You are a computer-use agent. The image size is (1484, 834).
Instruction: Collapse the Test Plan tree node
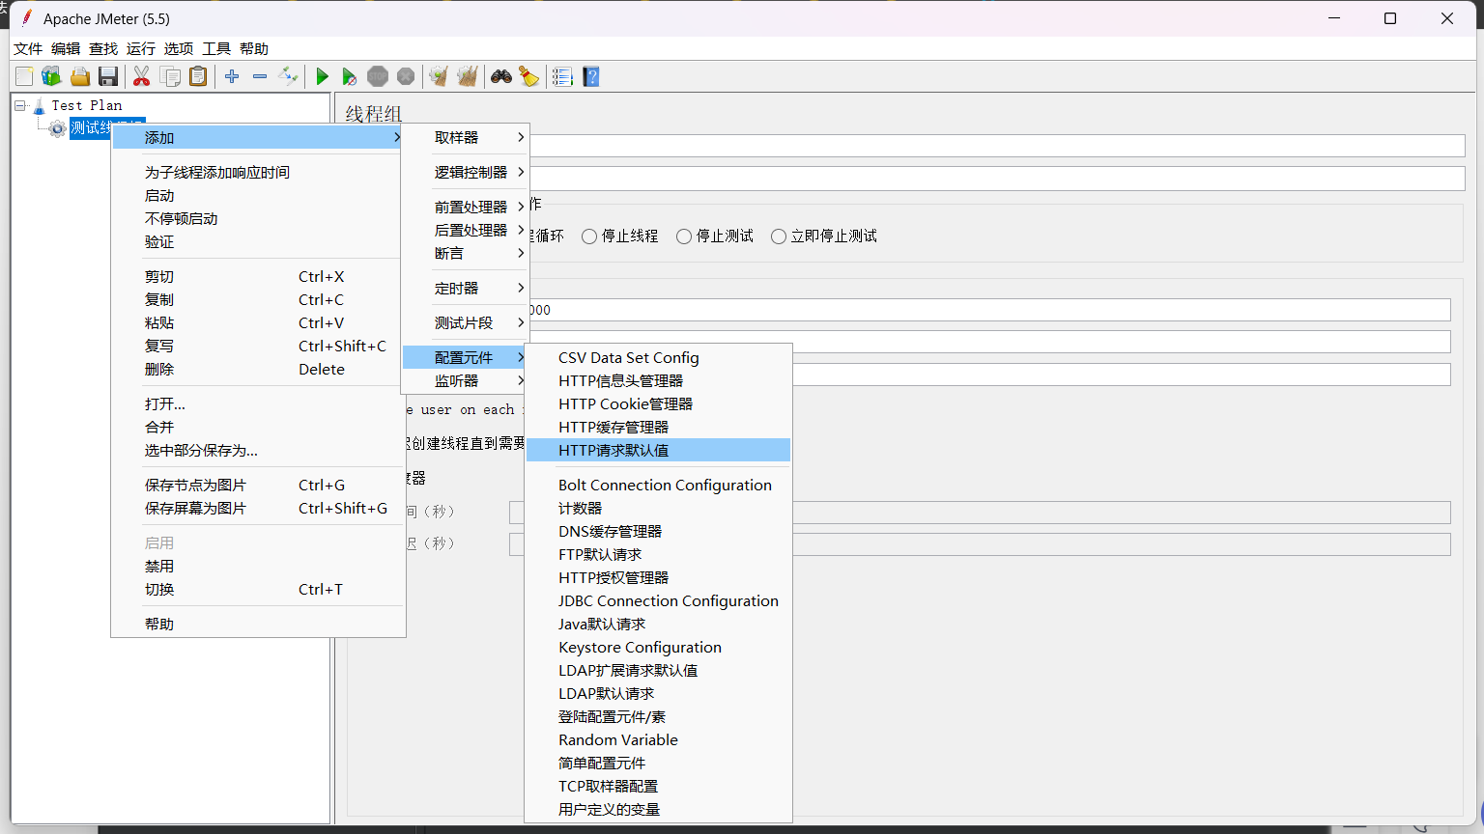click(x=20, y=105)
